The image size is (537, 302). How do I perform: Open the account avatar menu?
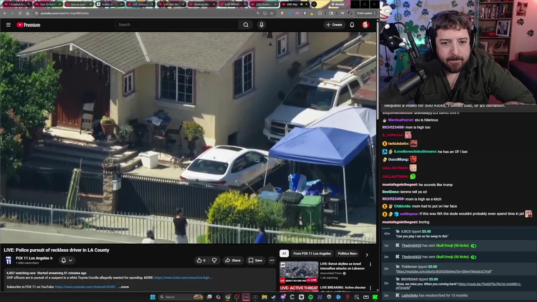click(365, 25)
